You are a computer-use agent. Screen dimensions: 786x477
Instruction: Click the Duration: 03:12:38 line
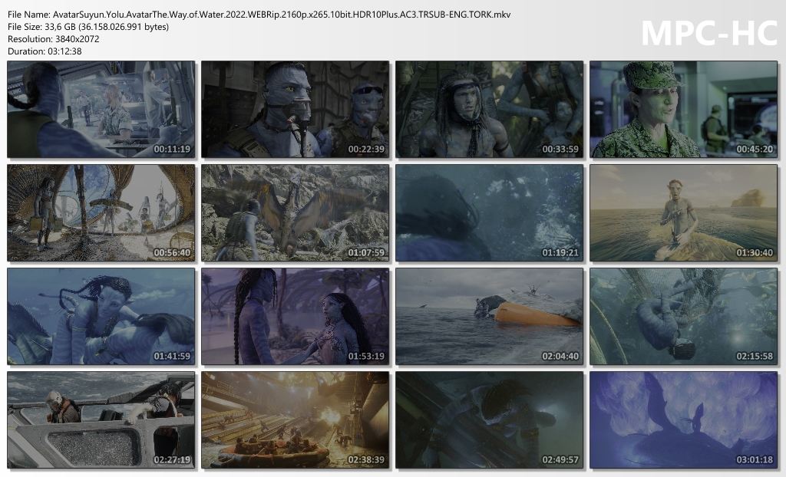[x=45, y=51]
